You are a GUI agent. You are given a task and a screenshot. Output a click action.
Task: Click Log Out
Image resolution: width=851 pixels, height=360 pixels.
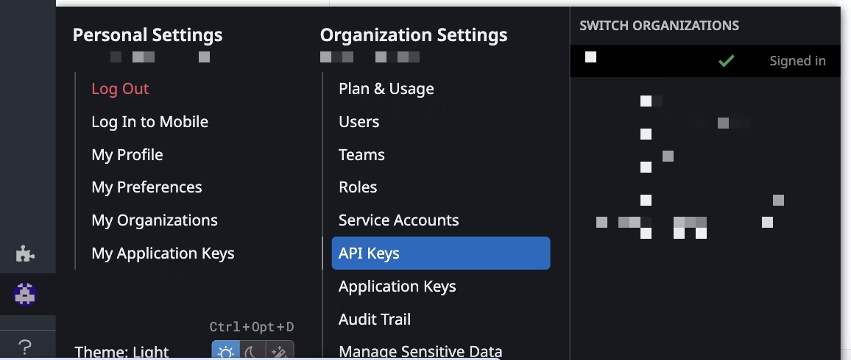click(x=120, y=89)
